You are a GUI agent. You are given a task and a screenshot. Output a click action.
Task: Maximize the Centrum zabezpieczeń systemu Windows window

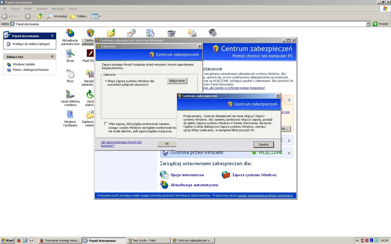pyautogui.click(x=289, y=40)
